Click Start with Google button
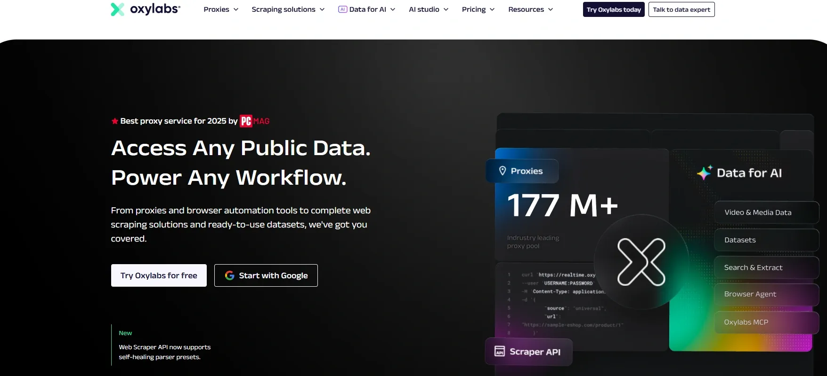 tap(266, 275)
